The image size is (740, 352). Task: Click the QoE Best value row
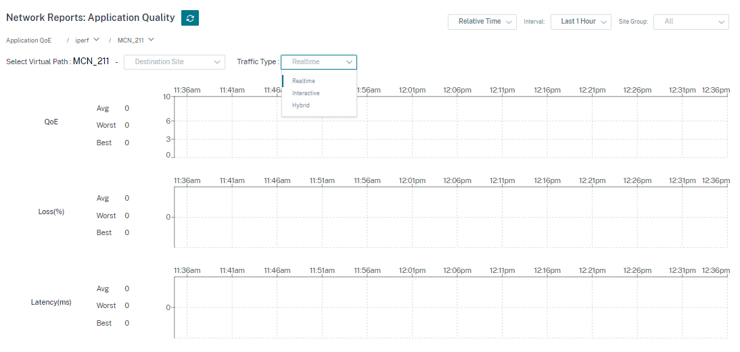(x=113, y=143)
